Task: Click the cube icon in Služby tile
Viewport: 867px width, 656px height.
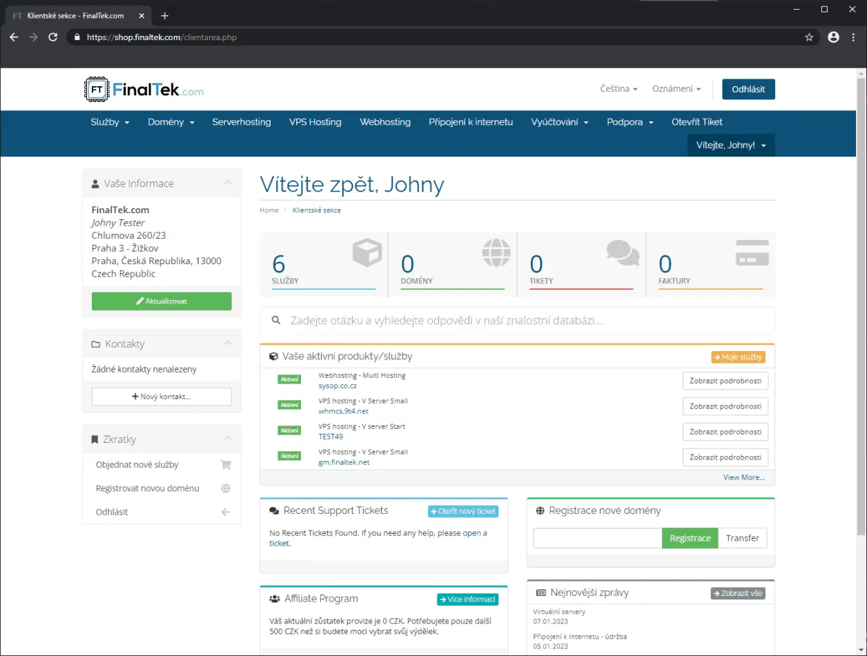Action: tap(367, 252)
